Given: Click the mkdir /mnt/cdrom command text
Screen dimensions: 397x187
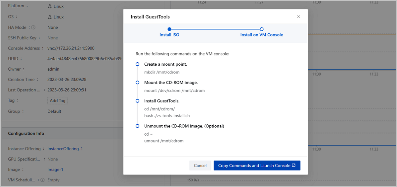Looking at the screenshot, I should (x=162, y=72).
